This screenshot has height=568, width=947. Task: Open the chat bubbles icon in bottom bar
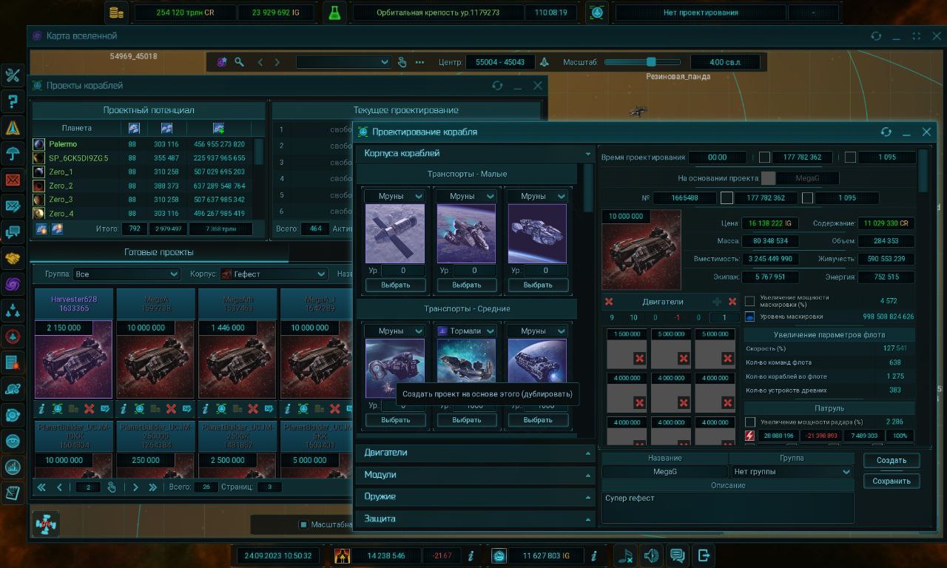coord(677,555)
